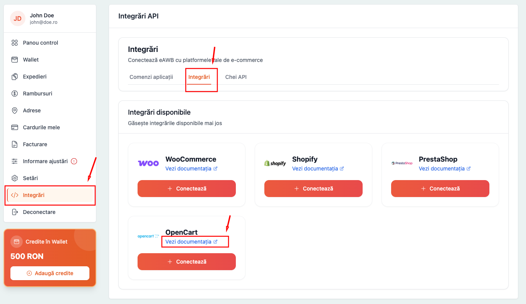Click the Adrese map pin icon
The height and width of the screenshot is (304, 526).
click(15, 110)
